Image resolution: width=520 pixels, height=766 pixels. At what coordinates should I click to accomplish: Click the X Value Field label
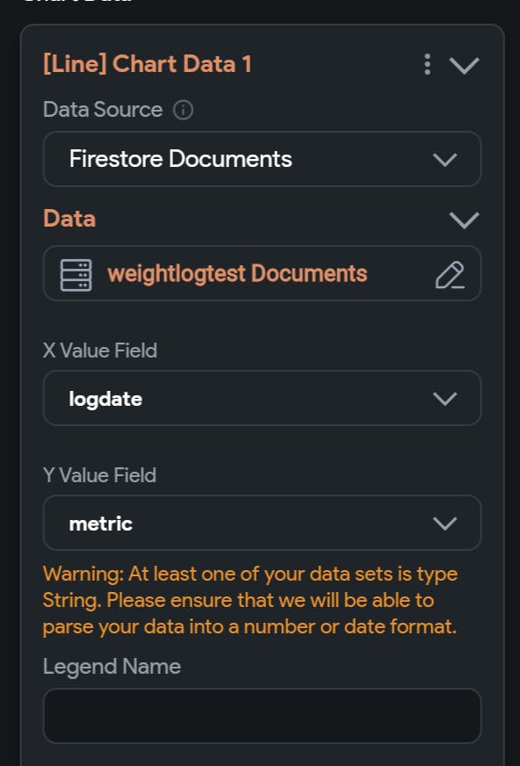click(100, 350)
